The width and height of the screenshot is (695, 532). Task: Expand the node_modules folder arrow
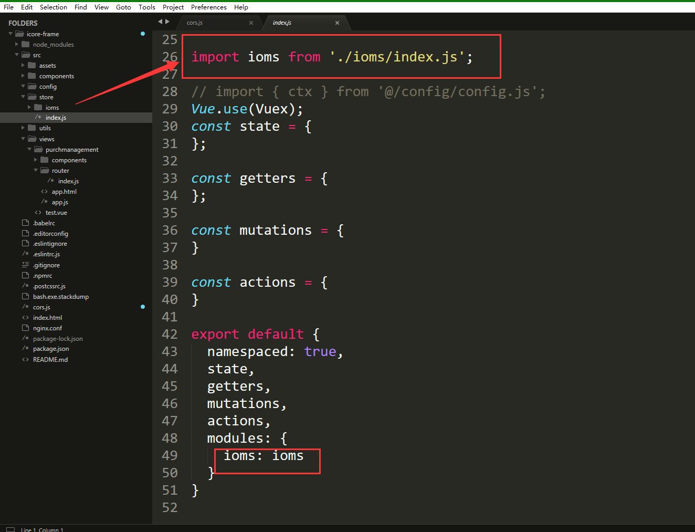click(17, 45)
